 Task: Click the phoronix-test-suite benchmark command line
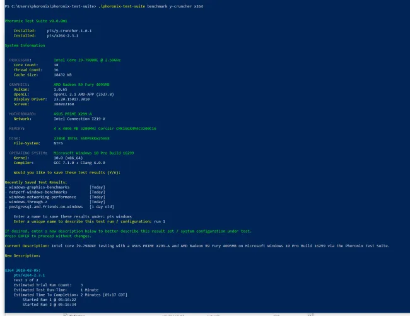[104, 6]
